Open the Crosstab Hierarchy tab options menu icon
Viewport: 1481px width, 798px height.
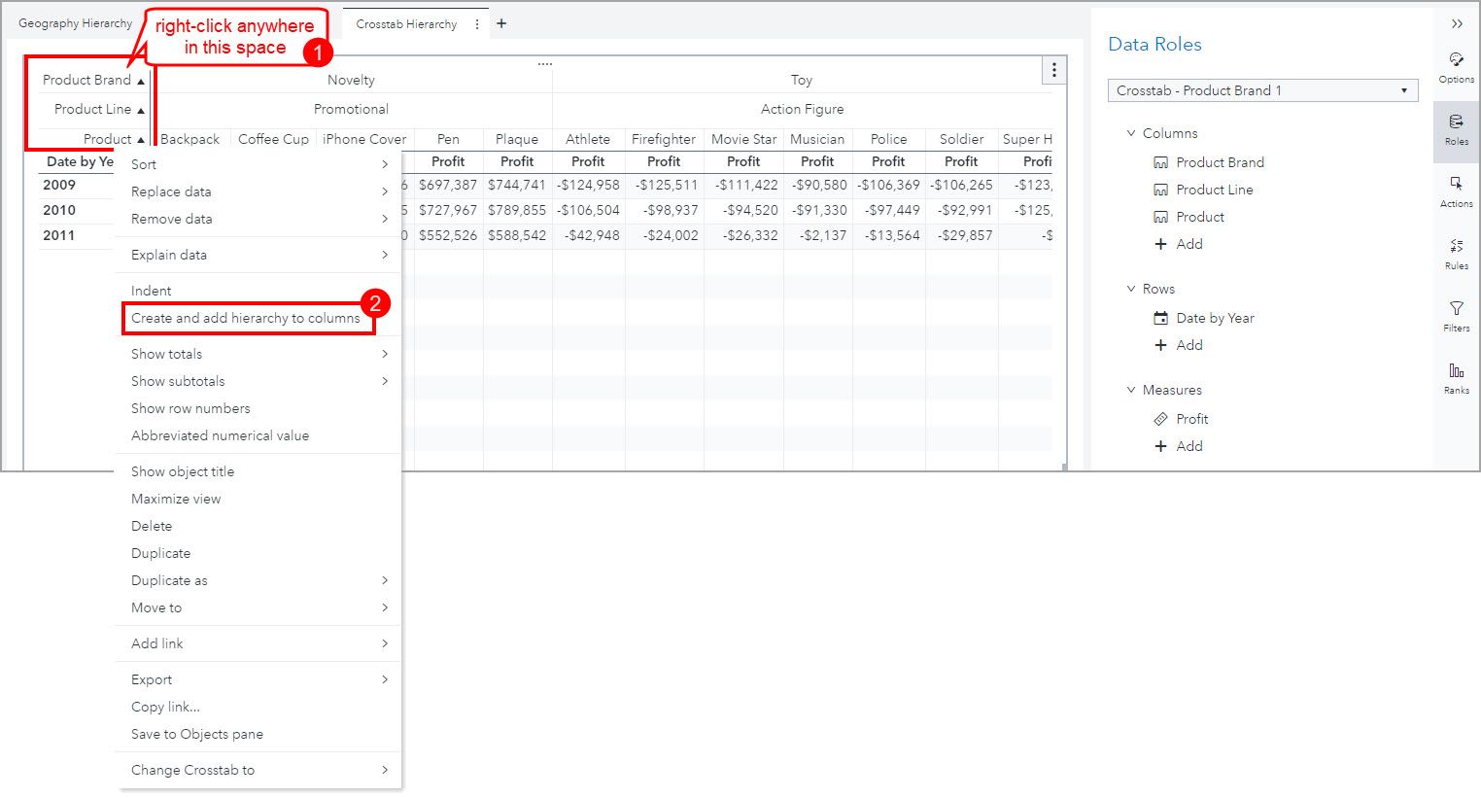point(479,22)
